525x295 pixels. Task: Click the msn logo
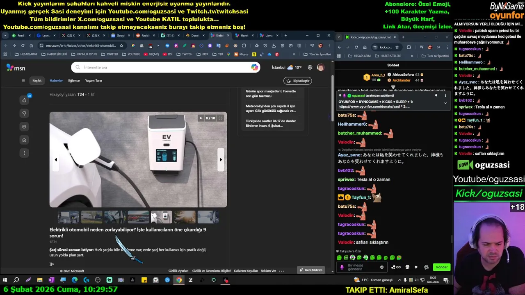coord(16,68)
